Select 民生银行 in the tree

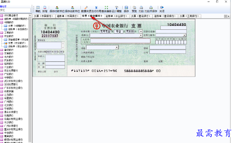[9, 60]
